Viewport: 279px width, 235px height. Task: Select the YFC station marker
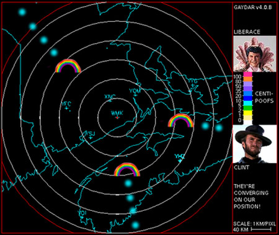(x=66, y=105)
